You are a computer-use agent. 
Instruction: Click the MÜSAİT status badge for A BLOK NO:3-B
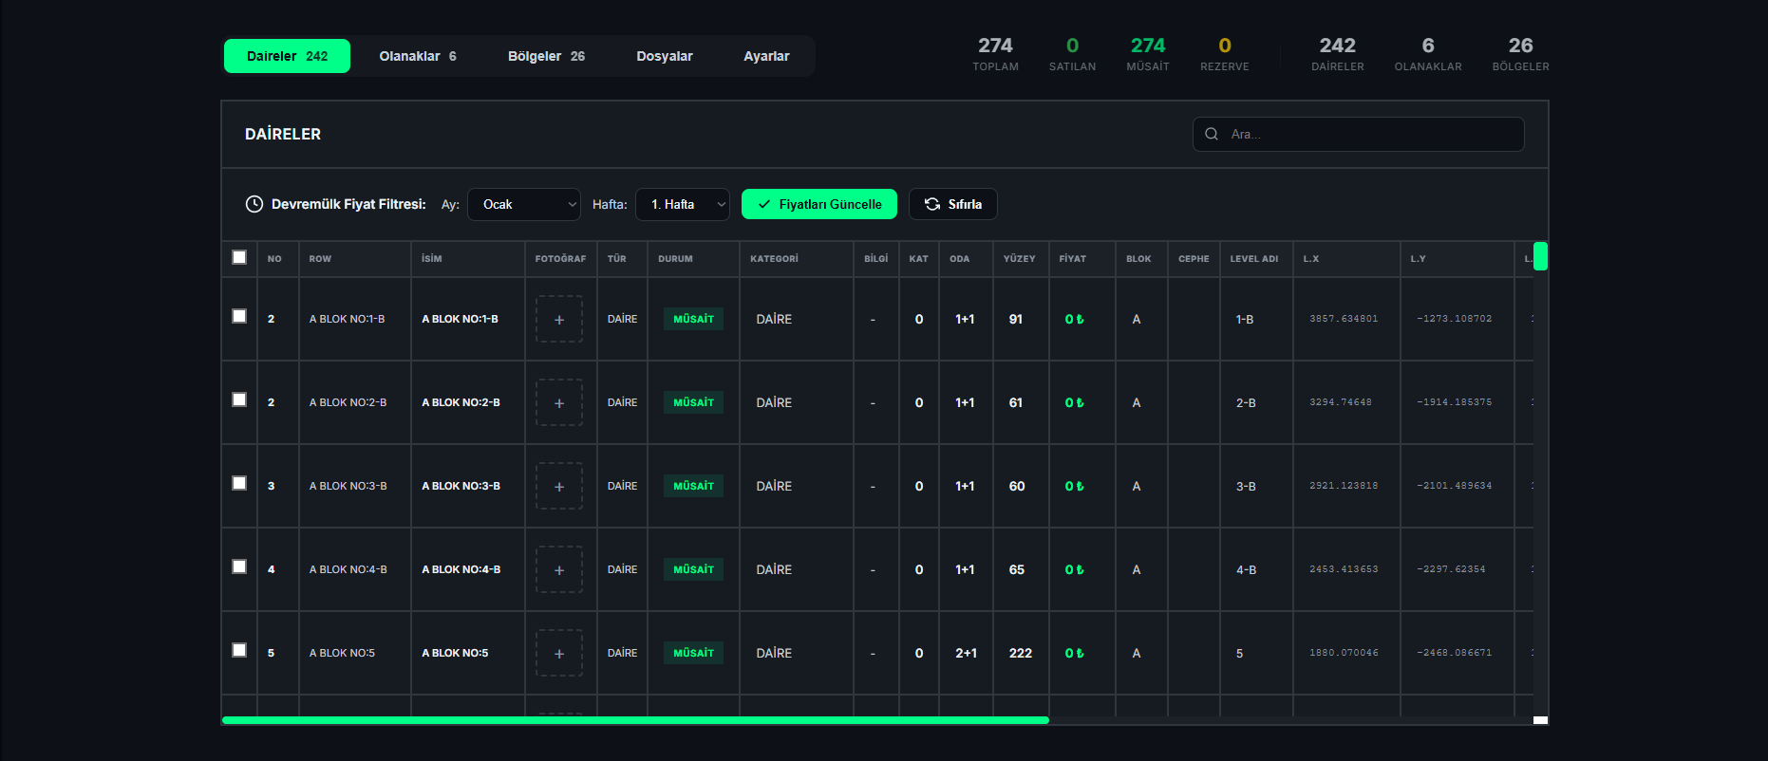click(693, 486)
